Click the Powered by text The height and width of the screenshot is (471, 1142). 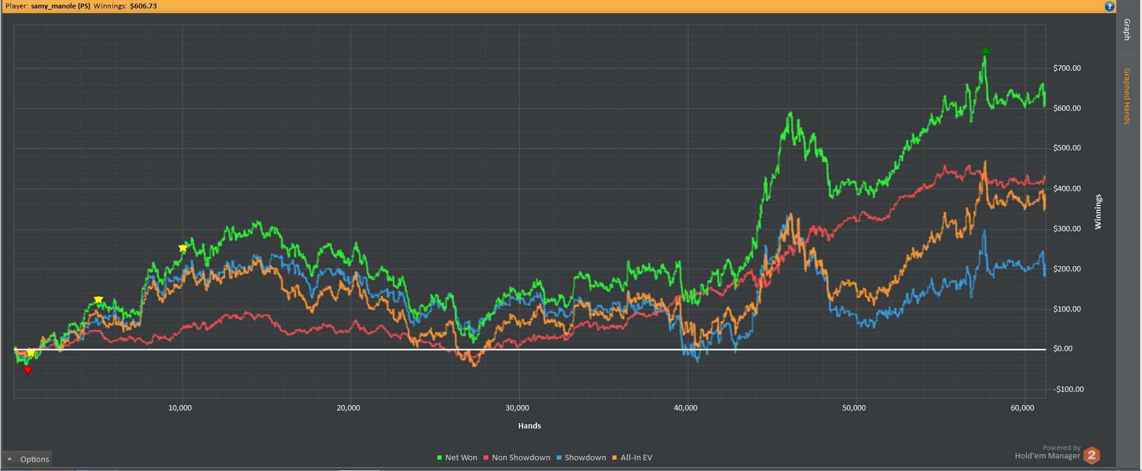1062,448
